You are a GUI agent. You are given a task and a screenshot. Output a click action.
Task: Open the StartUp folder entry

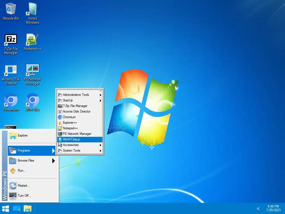click(80, 100)
